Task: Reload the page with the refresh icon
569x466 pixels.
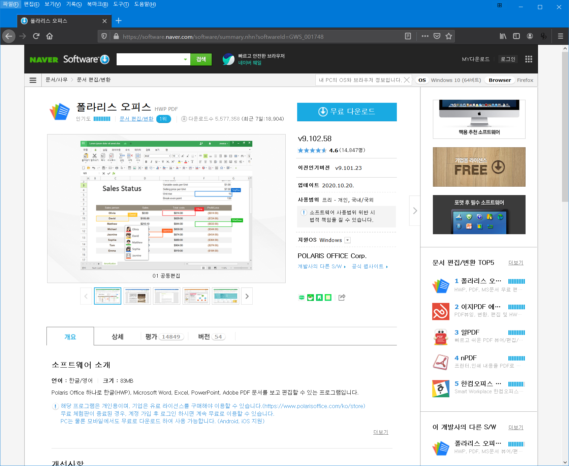Action: pos(36,36)
